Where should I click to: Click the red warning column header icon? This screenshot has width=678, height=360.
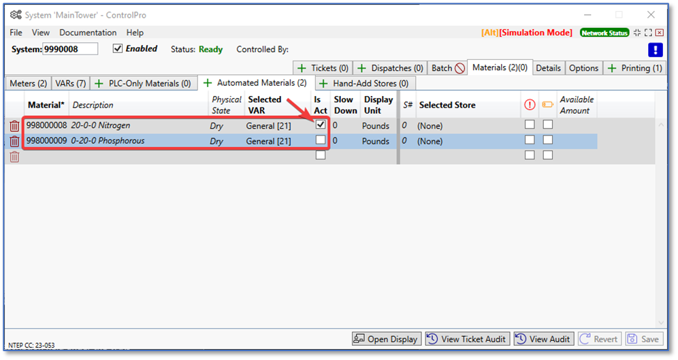tap(530, 105)
